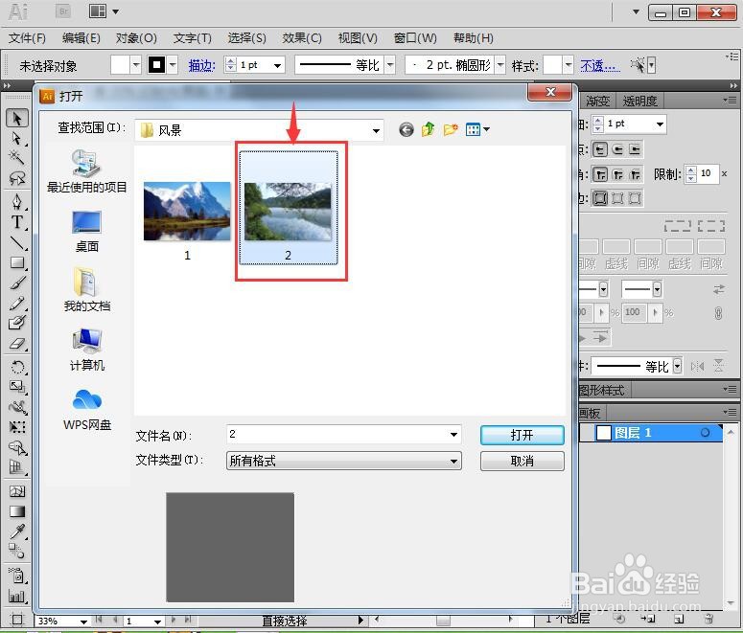The height and width of the screenshot is (633, 743).
Task: Open Recent Items location
Action: [86, 170]
